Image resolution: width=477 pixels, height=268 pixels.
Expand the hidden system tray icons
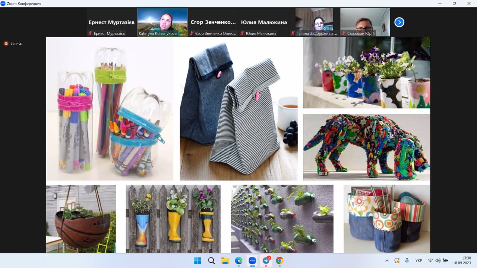pyautogui.click(x=387, y=261)
